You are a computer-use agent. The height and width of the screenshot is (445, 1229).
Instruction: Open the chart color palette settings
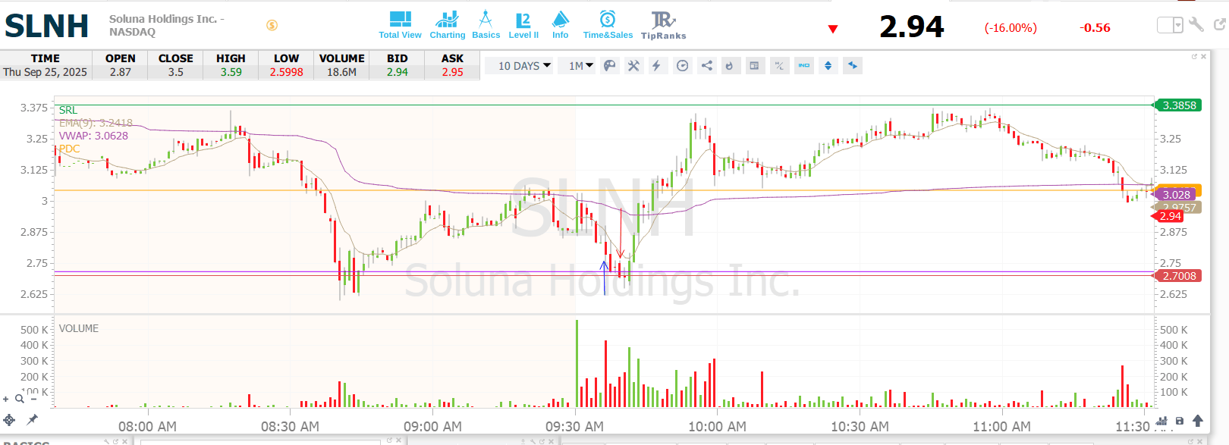pos(609,66)
